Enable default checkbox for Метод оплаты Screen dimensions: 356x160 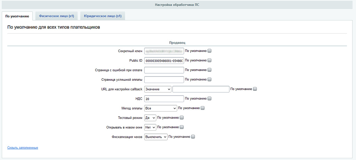point(203,108)
